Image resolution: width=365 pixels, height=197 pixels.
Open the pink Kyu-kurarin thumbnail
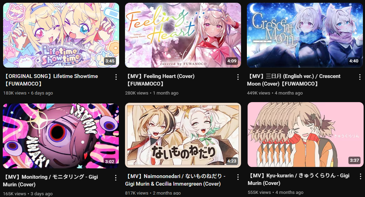coord(305,135)
